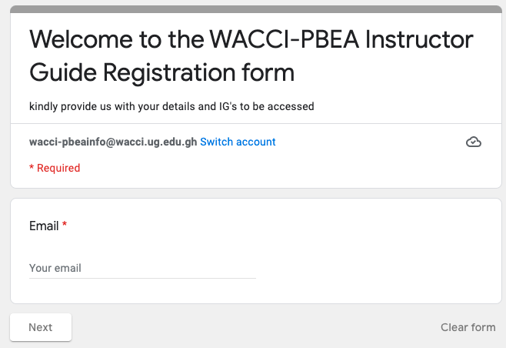
Task: Click blank space between Next and Clear form
Action: click(x=255, y=327)
